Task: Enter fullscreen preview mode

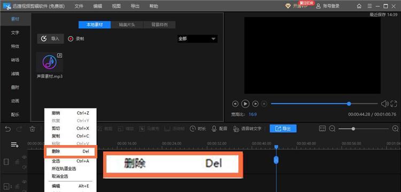Action: 394,104
